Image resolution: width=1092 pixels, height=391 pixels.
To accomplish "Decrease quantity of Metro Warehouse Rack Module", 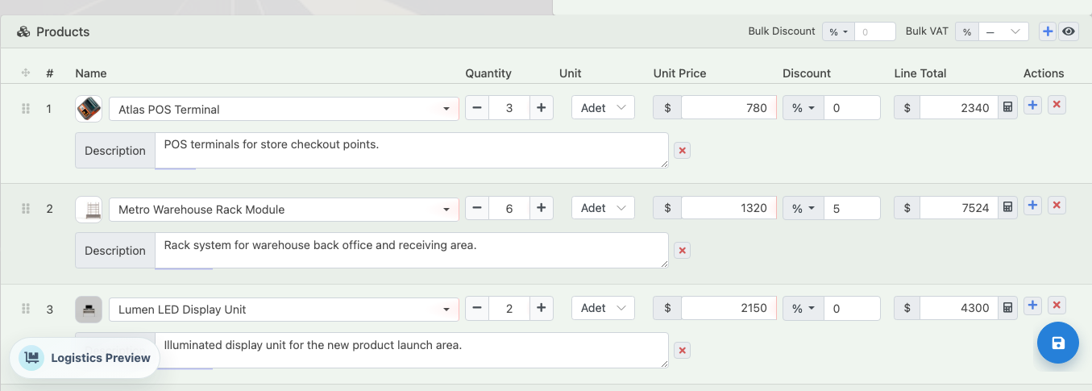I will point(477,208).
